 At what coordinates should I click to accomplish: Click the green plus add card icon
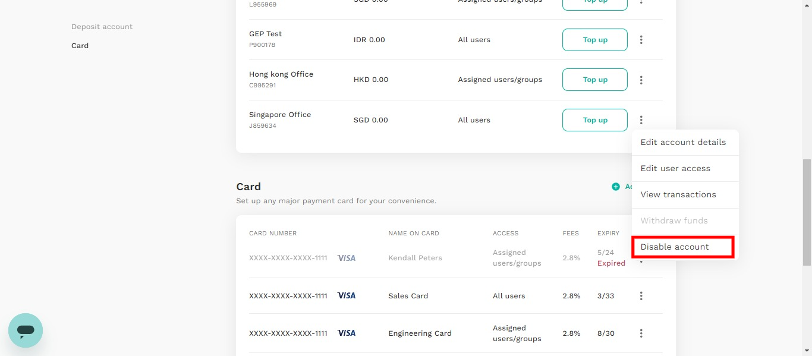pyautogui.click(x=616, y=187)
